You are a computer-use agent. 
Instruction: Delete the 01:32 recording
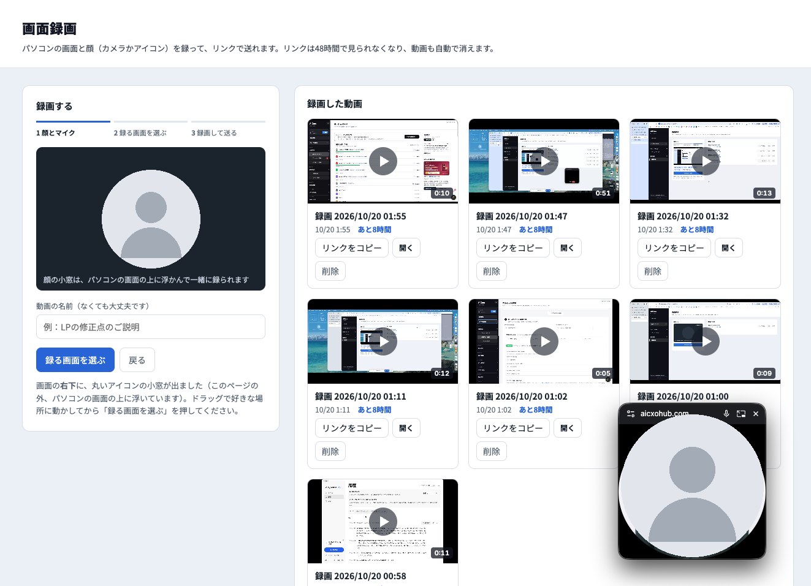pos(653,271)
